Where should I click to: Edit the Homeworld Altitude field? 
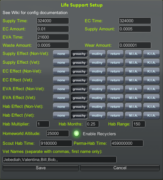tap(58, 133)
